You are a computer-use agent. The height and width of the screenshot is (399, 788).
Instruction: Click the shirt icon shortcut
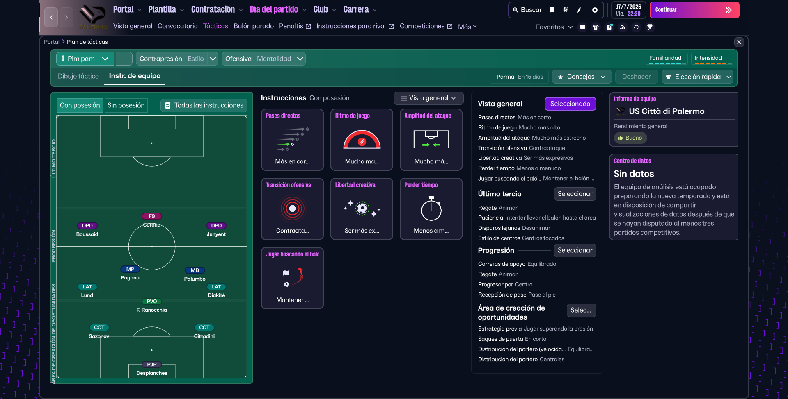point(596,27)
